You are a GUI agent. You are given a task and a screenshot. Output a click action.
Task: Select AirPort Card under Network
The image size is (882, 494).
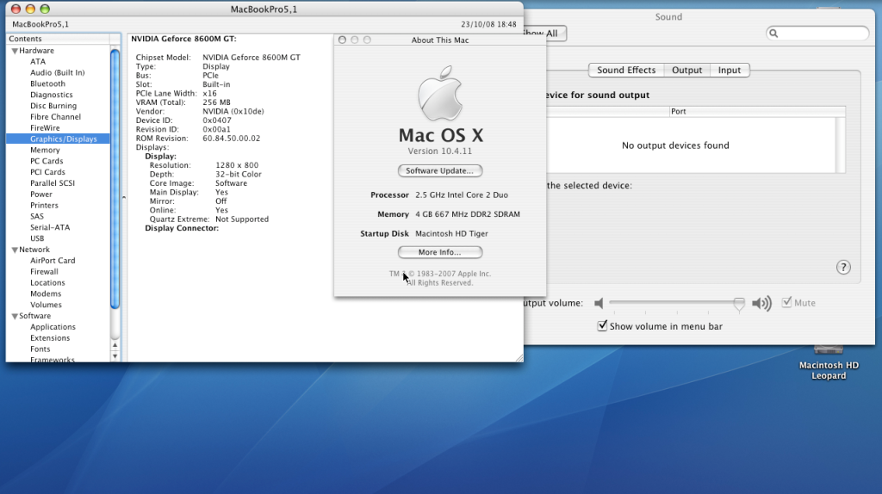[x=53, y=261]
